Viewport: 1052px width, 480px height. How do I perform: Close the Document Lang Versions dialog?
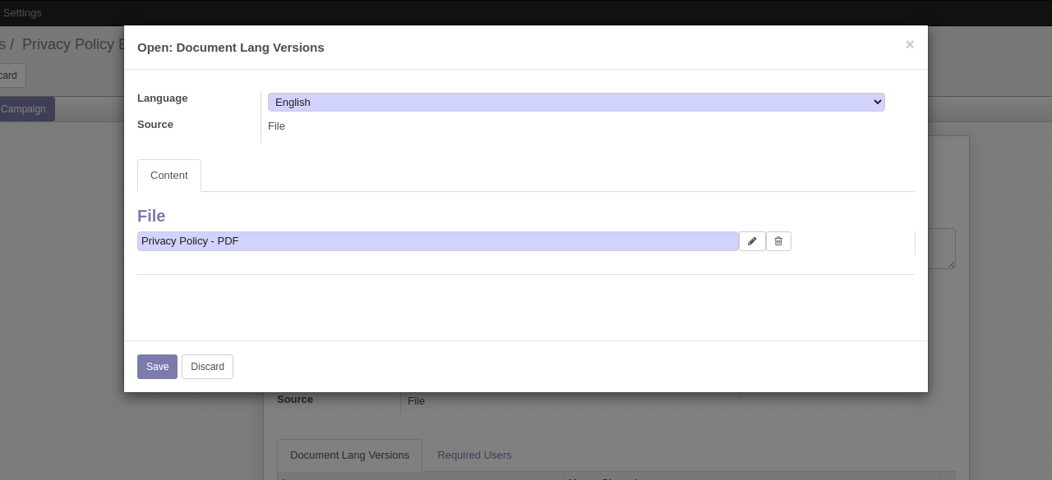coord(909,45)
